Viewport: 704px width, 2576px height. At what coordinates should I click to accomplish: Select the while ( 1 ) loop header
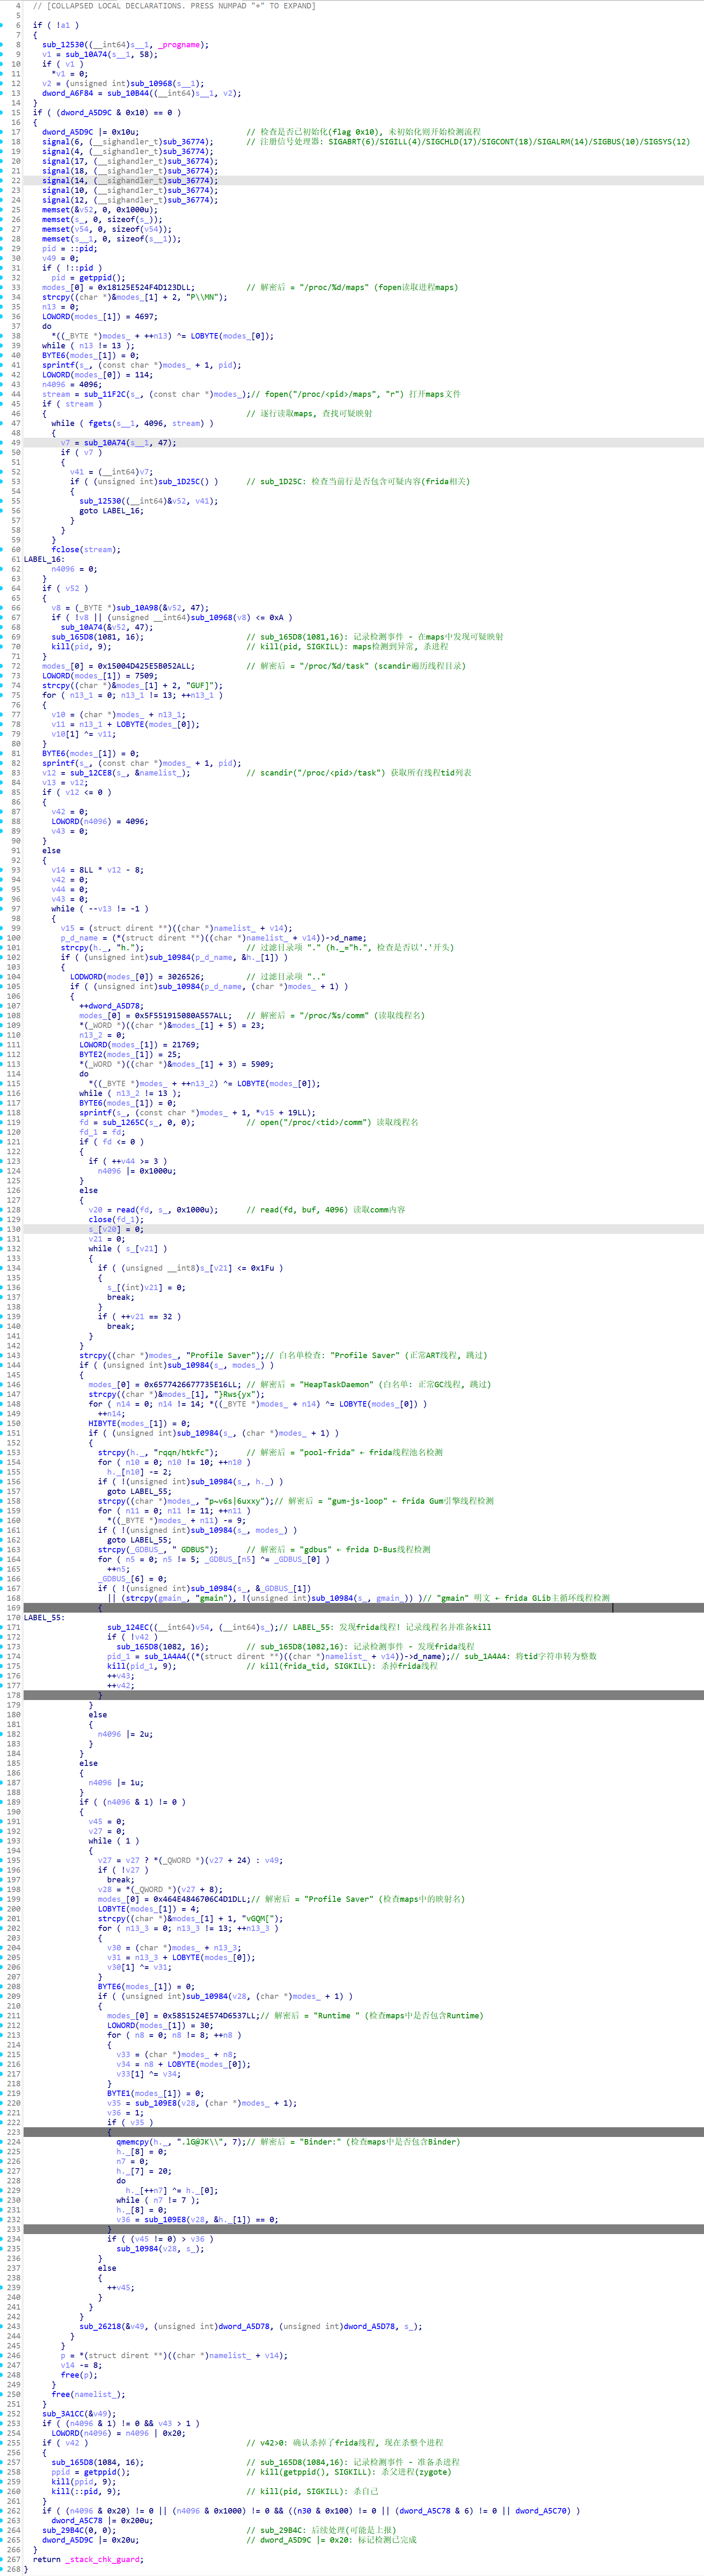pyautogui.click(x=115, y=1841)
